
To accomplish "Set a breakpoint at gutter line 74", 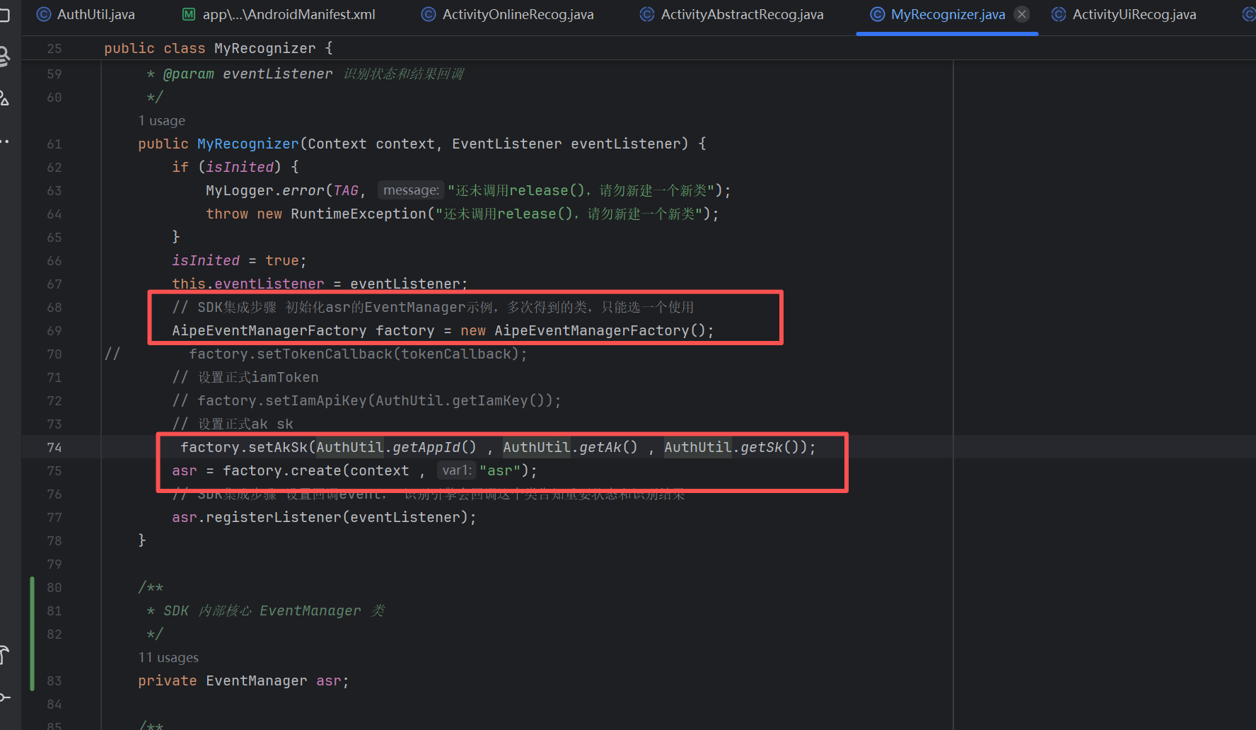I will tap(54, 447).
